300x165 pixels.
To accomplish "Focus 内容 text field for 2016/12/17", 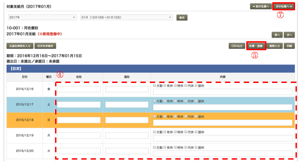I will (223, 107).
